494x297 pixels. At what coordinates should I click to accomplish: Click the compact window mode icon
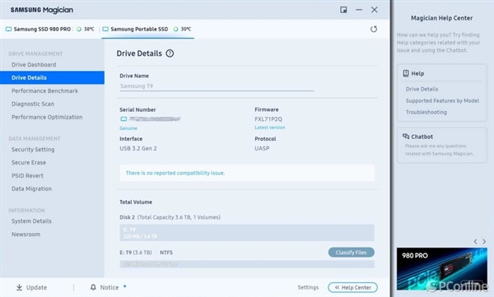coord(343,10)
